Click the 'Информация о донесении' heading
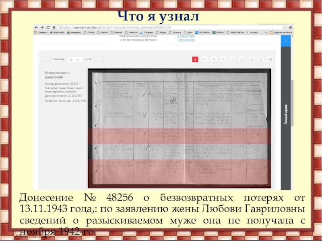Viewport: 322px width, 241px height. coord(57,75)
